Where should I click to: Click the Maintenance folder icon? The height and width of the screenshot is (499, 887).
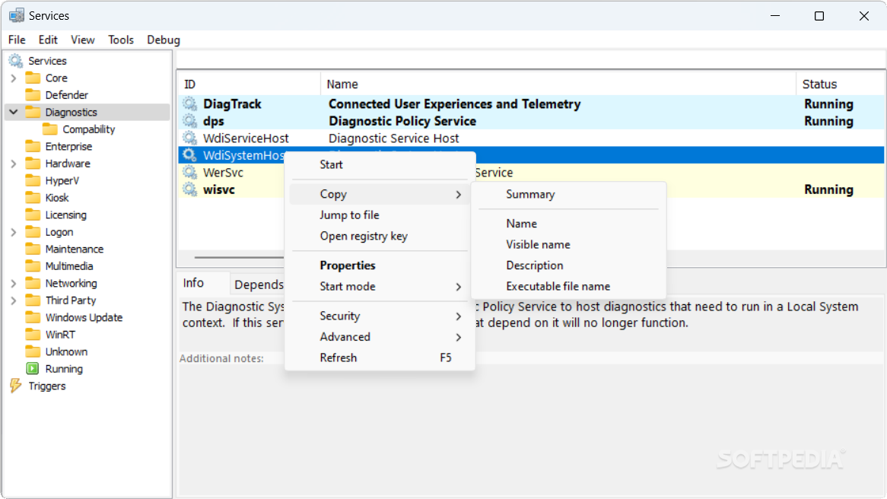pyautogui.click(x=33, y=249)
